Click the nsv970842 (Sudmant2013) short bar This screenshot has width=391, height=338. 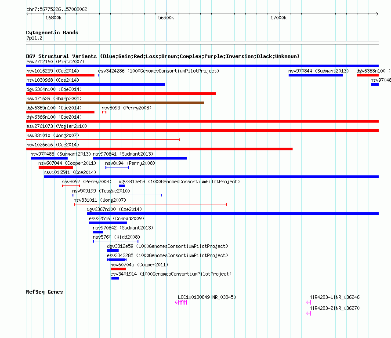tap(98, 232)
